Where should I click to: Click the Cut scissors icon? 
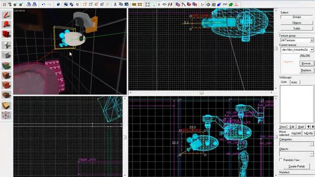pos(115,4)
